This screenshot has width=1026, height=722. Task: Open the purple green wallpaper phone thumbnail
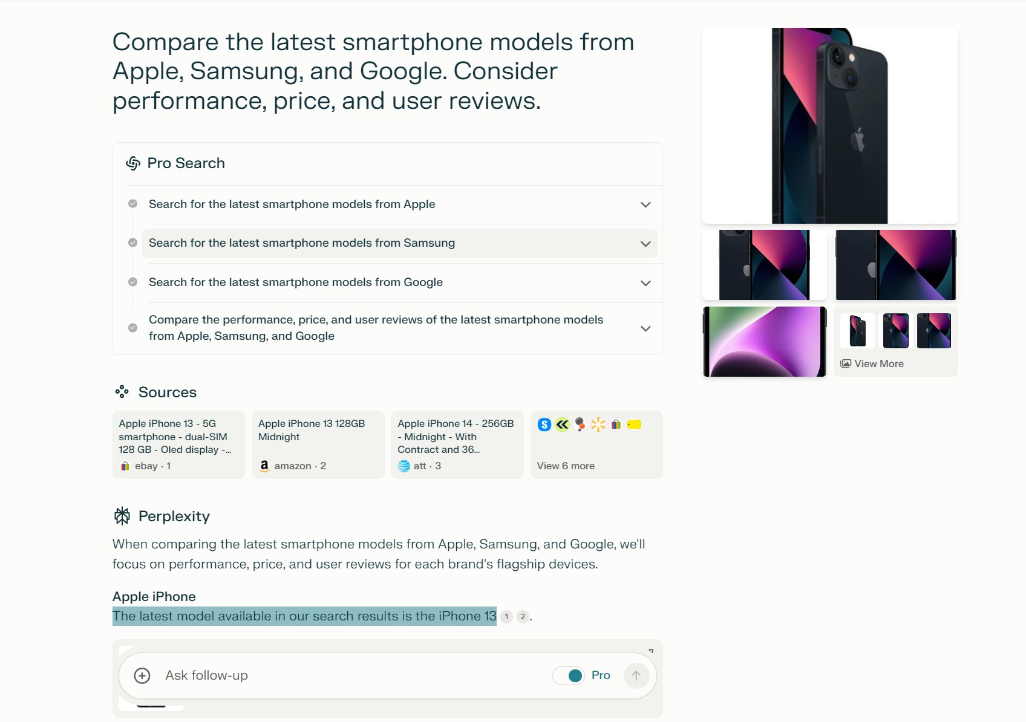coord(765,342)
